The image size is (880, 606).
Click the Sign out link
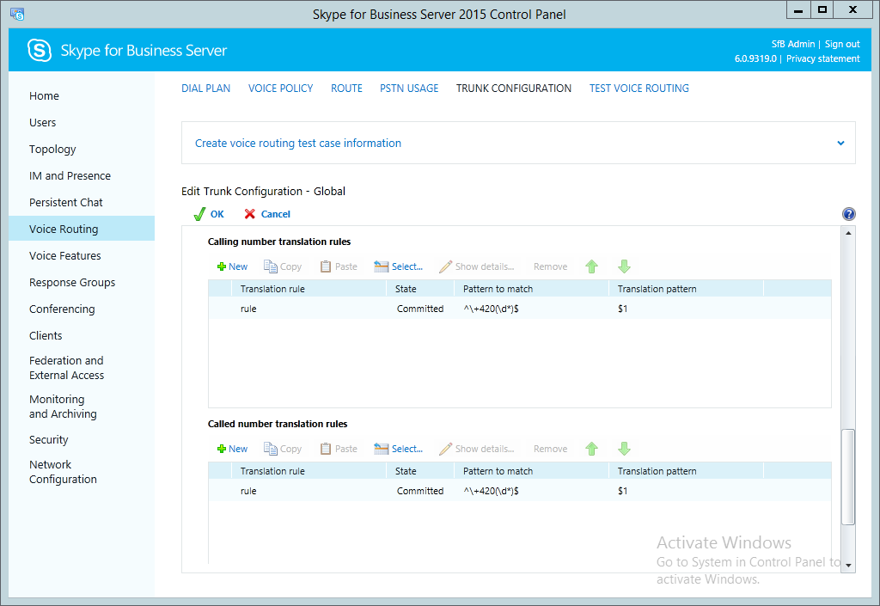tap(842, 44)
